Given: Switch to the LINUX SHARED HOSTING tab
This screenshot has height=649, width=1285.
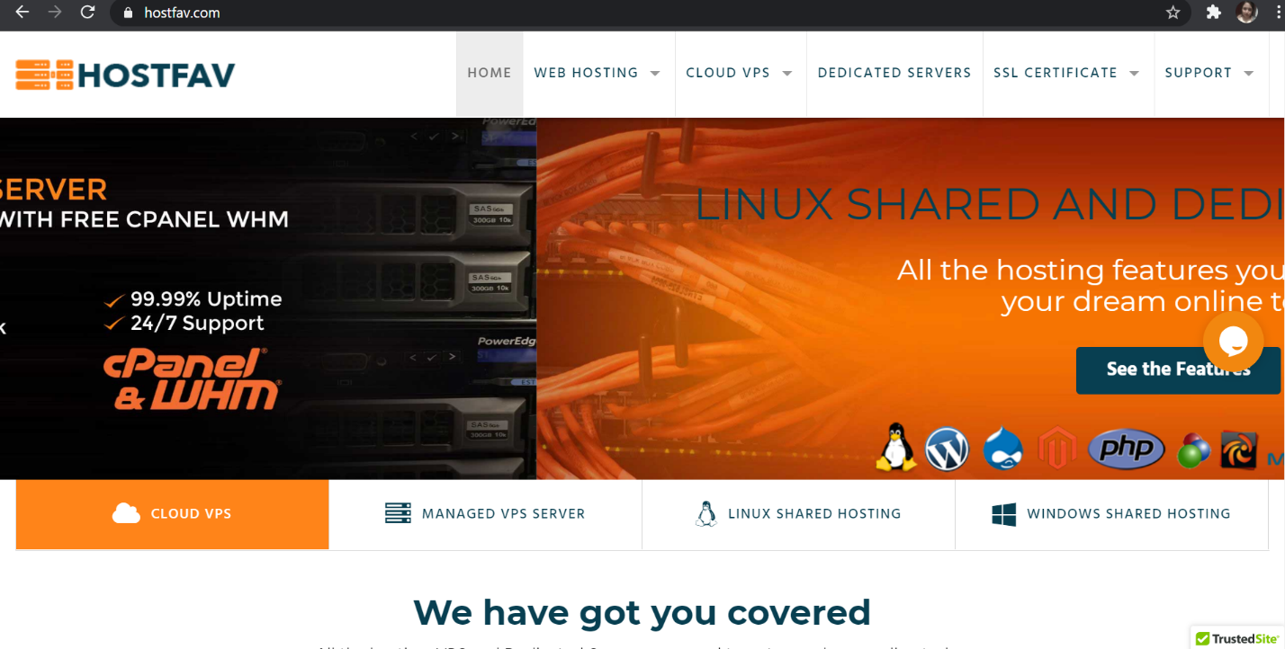Looking at the screenshot, I should click(798, 514).
